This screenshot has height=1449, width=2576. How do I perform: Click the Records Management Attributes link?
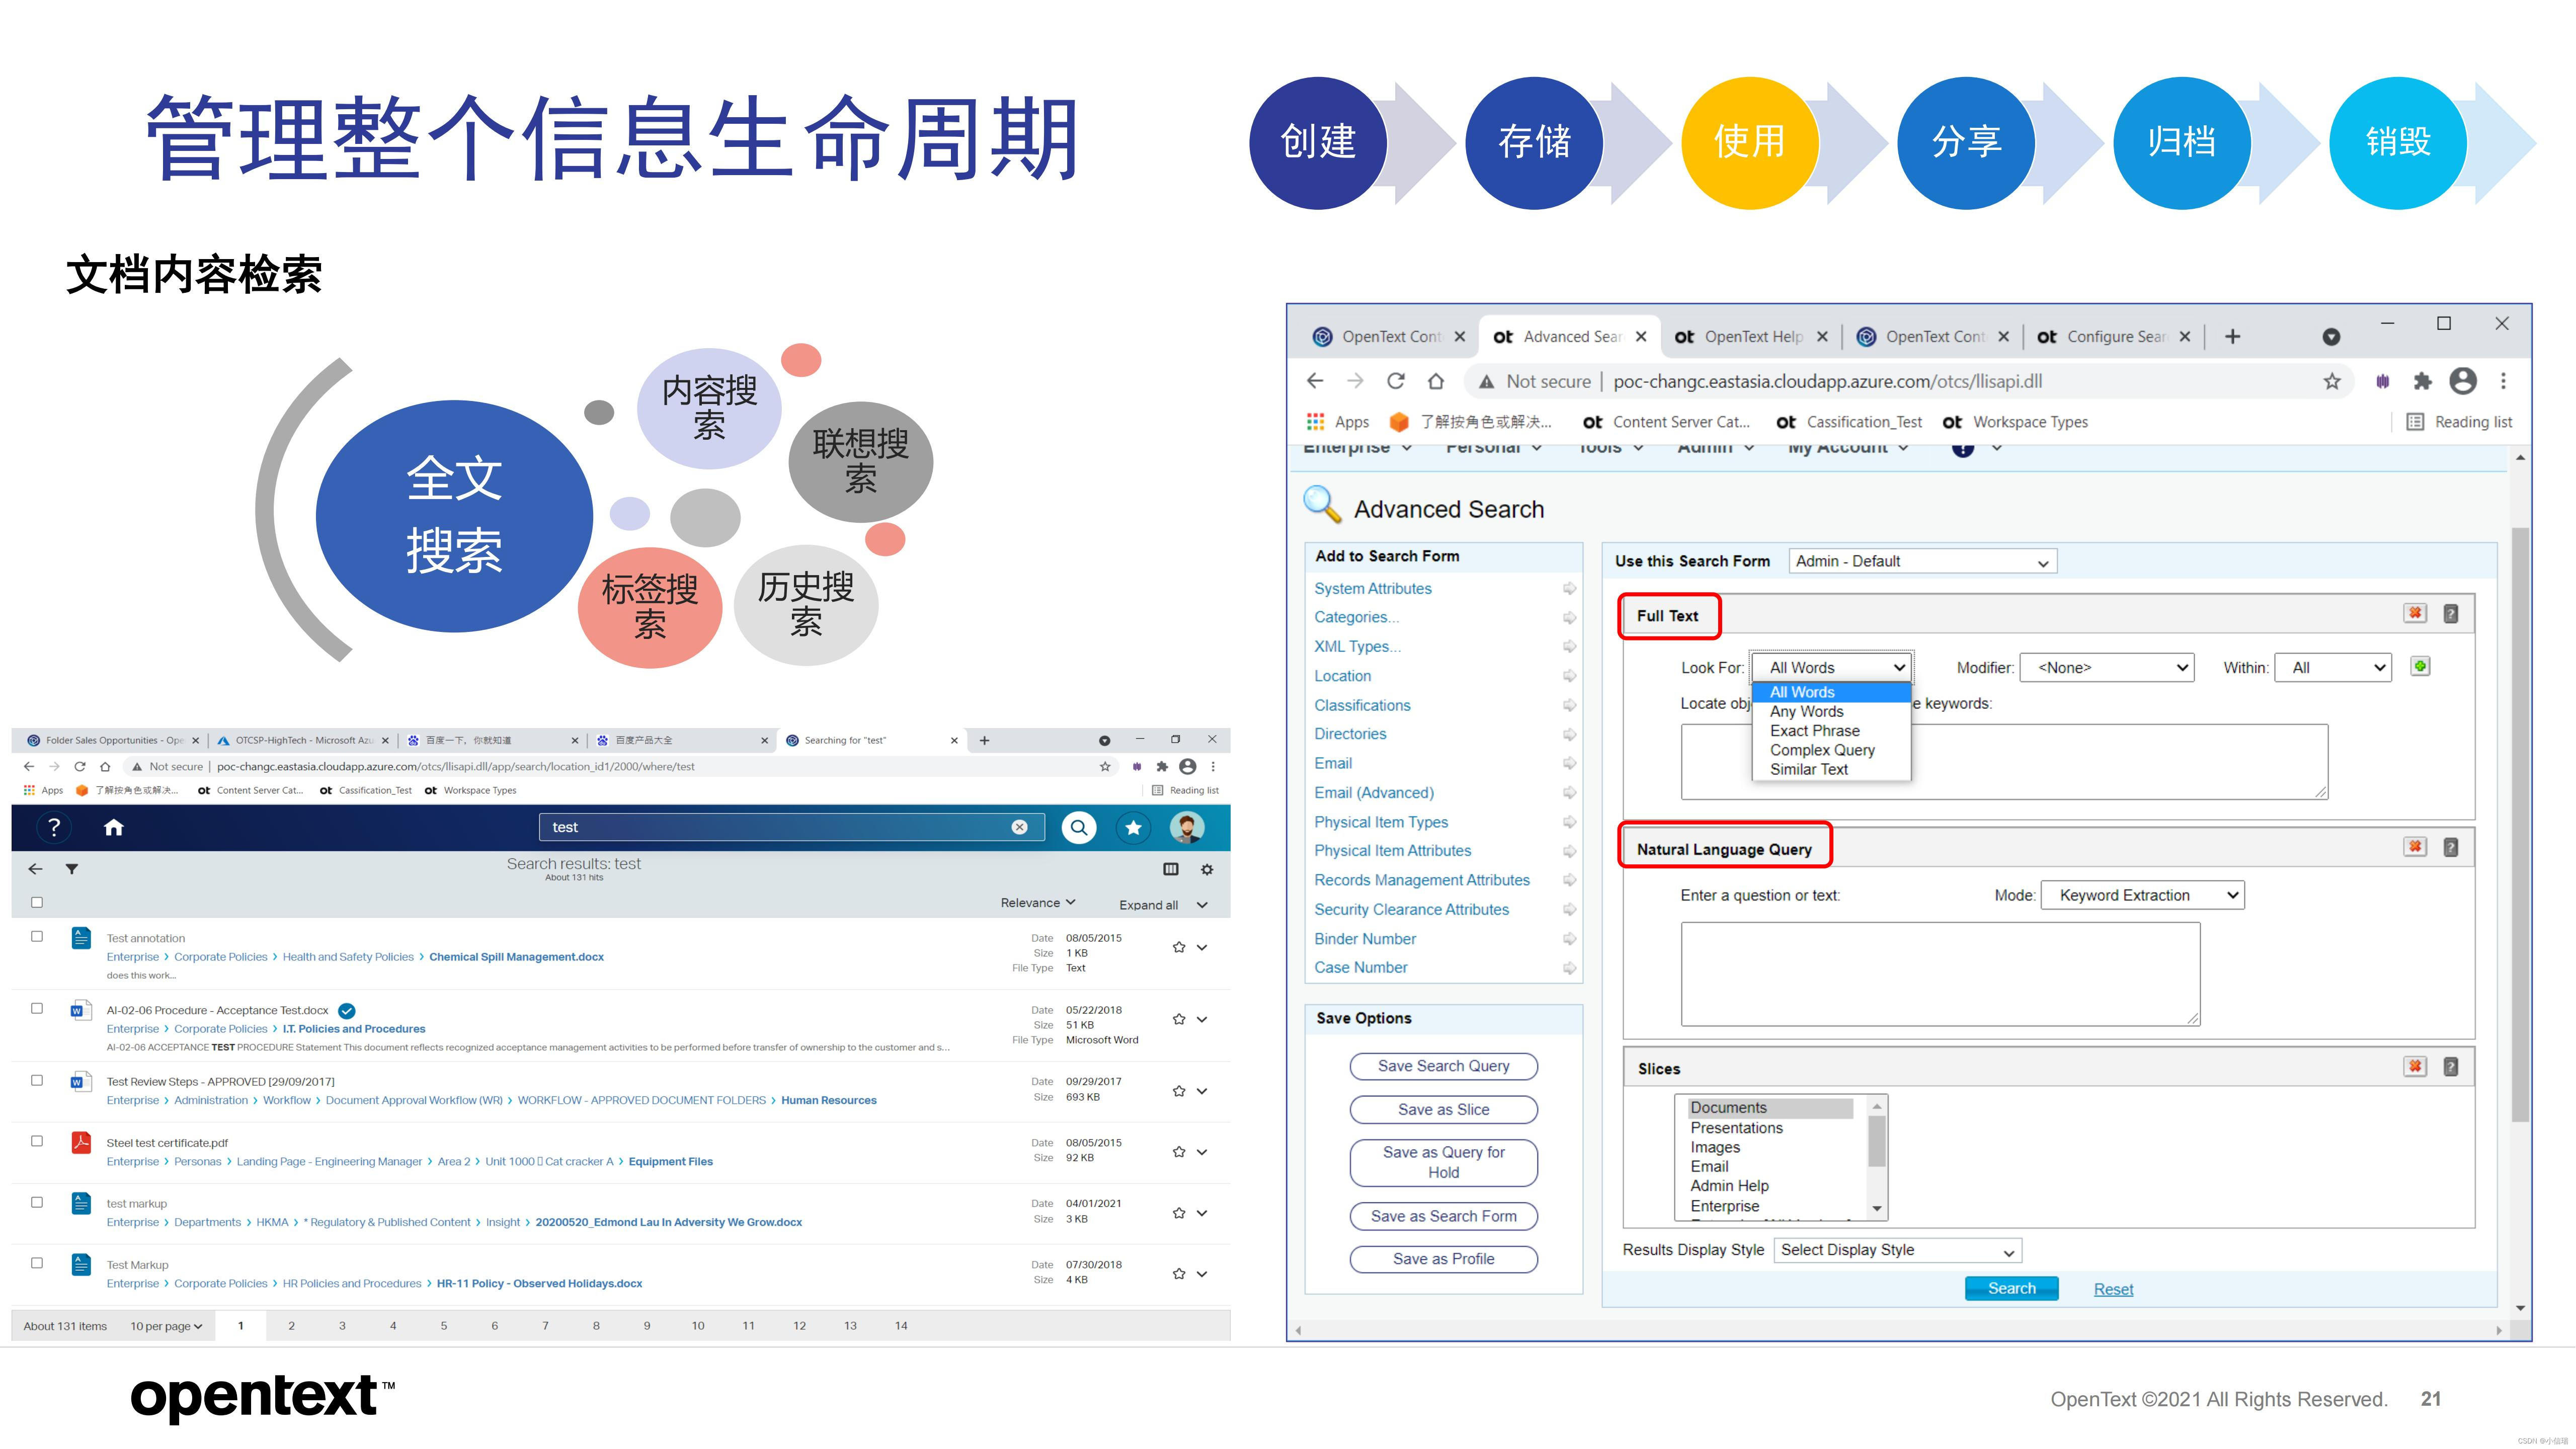(1421, 880)
